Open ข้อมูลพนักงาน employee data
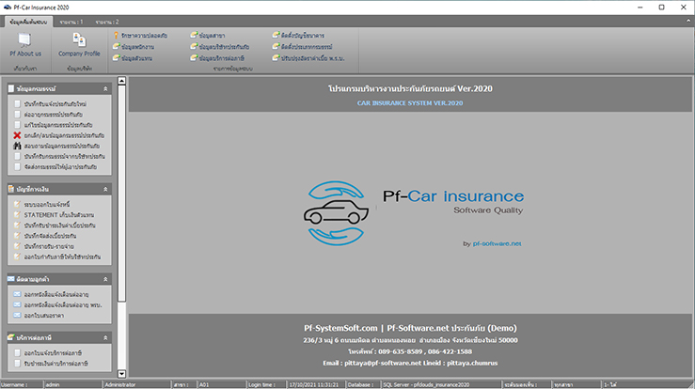The width and height of the screenshot is (695, 389). [x=134, y=47]
